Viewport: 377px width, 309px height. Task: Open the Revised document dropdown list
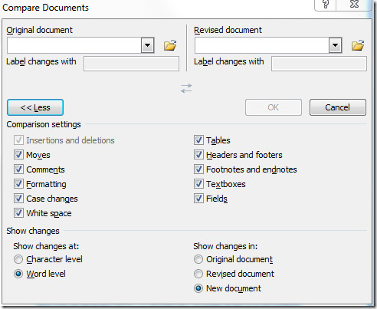[335, 45]
